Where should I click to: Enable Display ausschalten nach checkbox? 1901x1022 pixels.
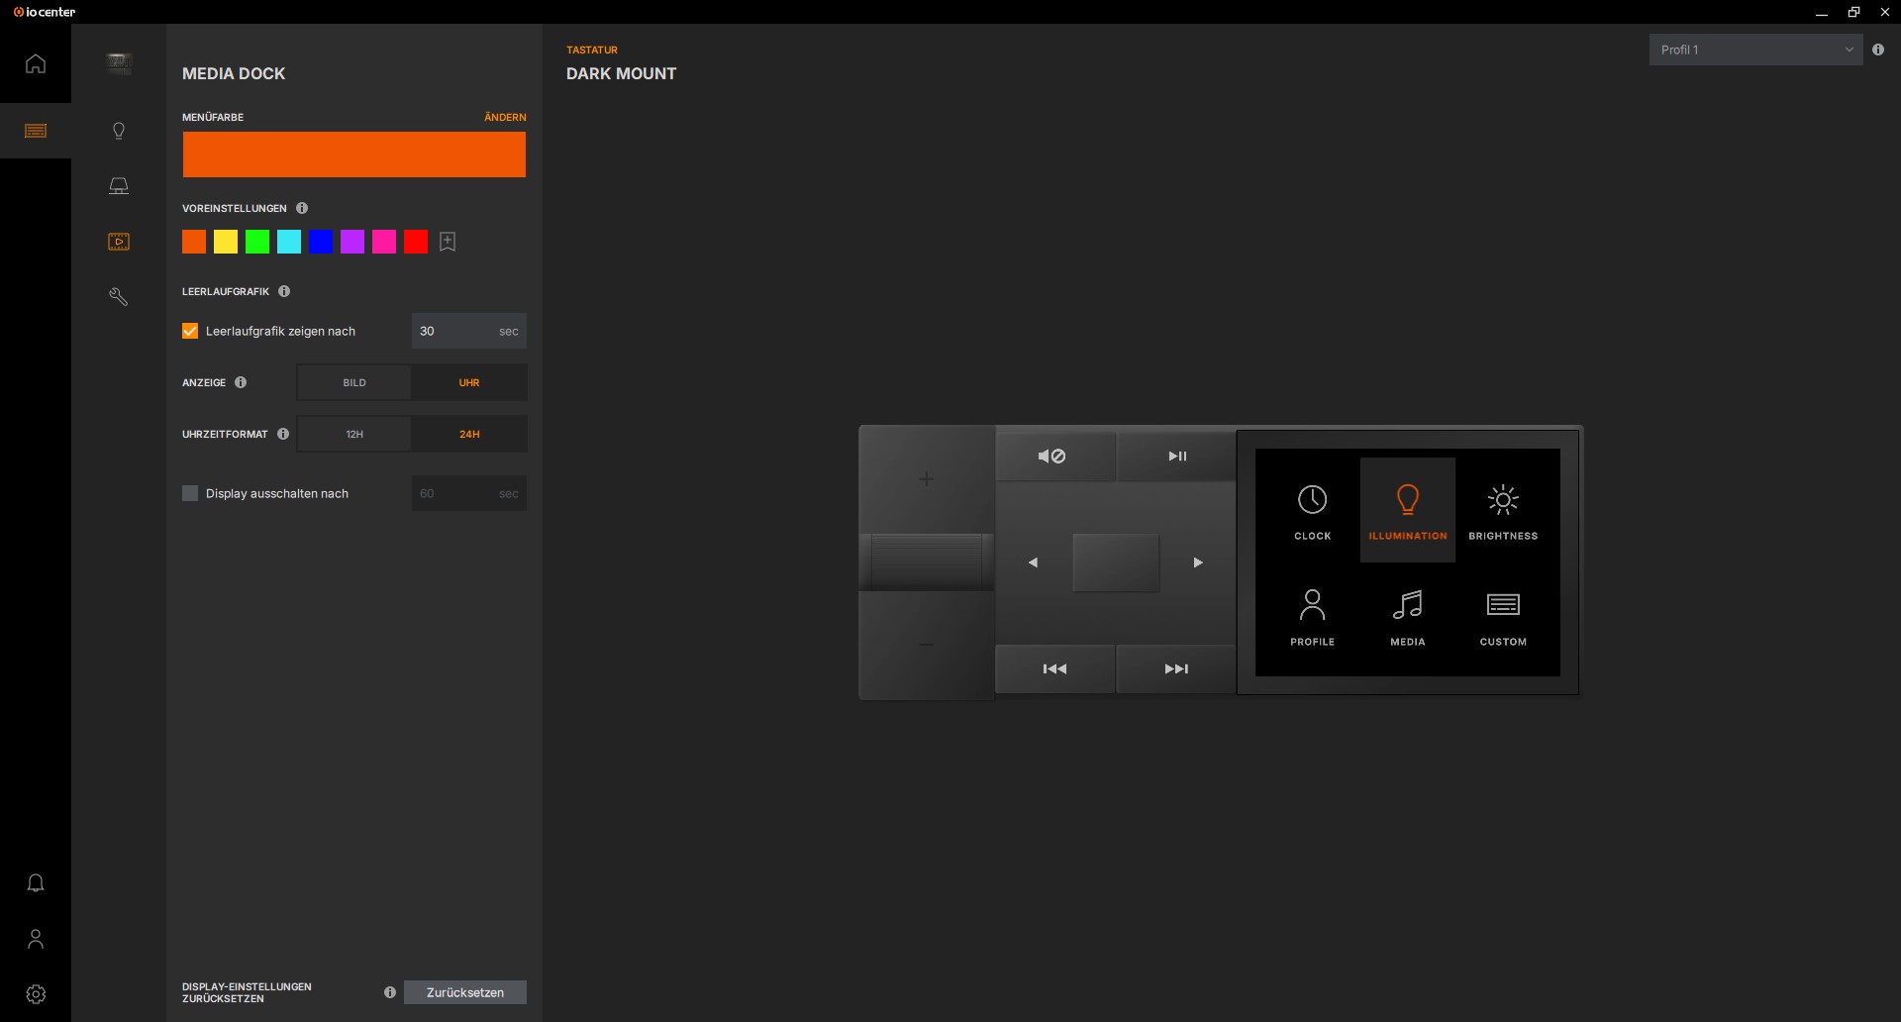[x=190, y=494]
